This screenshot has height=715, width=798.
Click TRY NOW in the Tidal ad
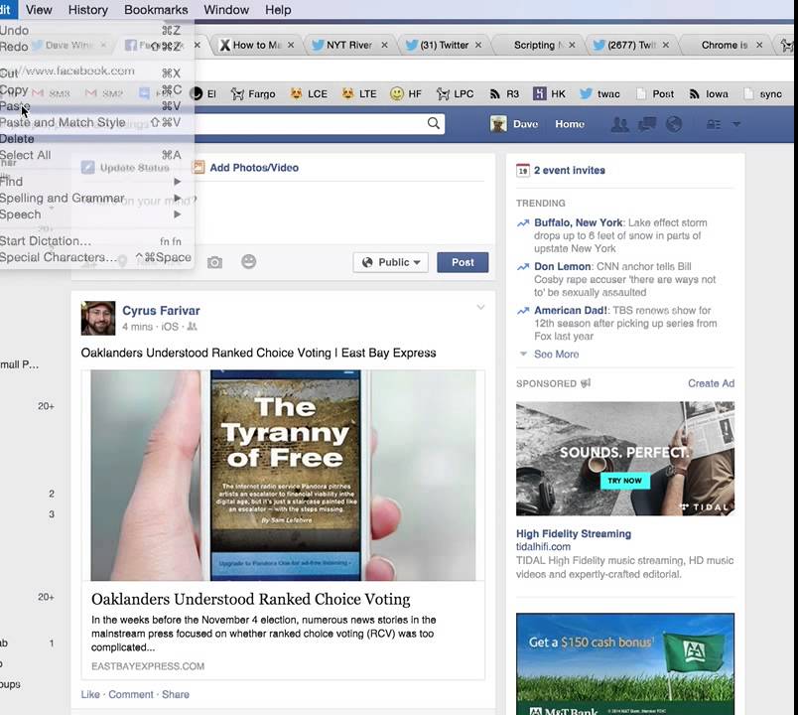625,481
